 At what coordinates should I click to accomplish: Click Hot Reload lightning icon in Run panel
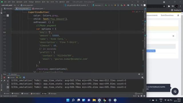[17, 78]
